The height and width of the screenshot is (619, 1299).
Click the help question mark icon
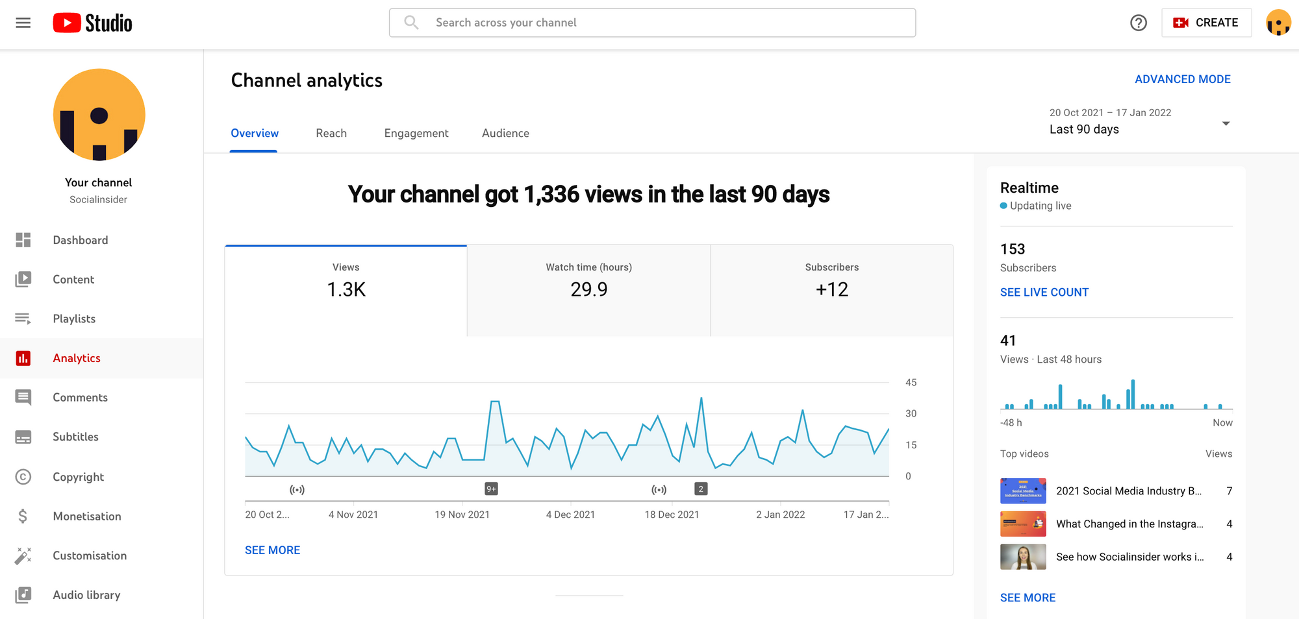[x=1139, y=22]
